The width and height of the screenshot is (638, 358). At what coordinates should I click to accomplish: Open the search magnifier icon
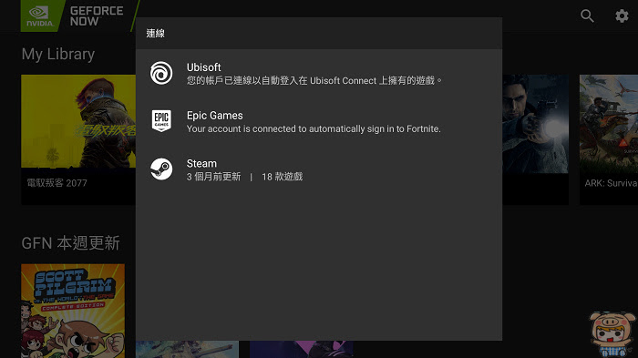click(587, 15)
